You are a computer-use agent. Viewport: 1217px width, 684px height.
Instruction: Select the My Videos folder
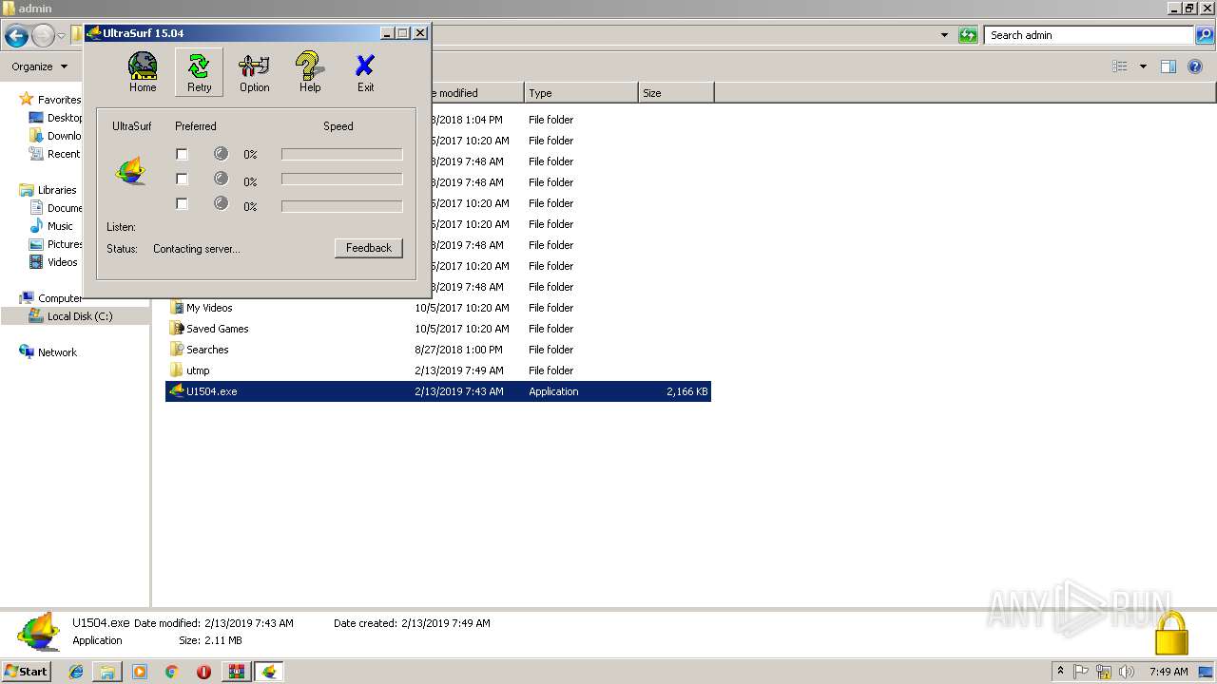tap(209, 308)
